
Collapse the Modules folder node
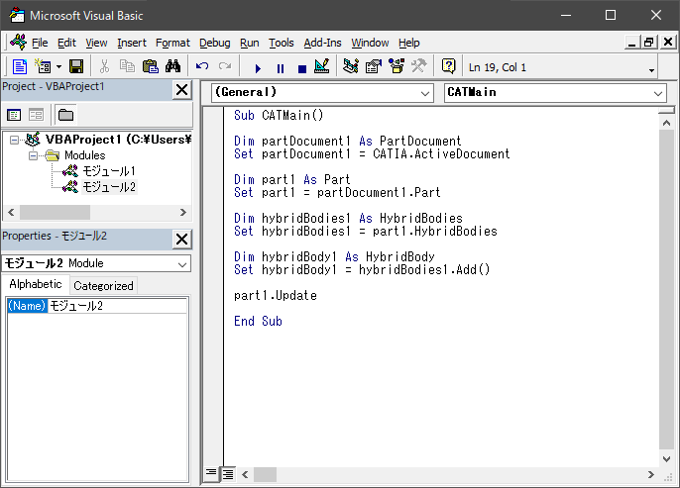(x=33, y=155)
